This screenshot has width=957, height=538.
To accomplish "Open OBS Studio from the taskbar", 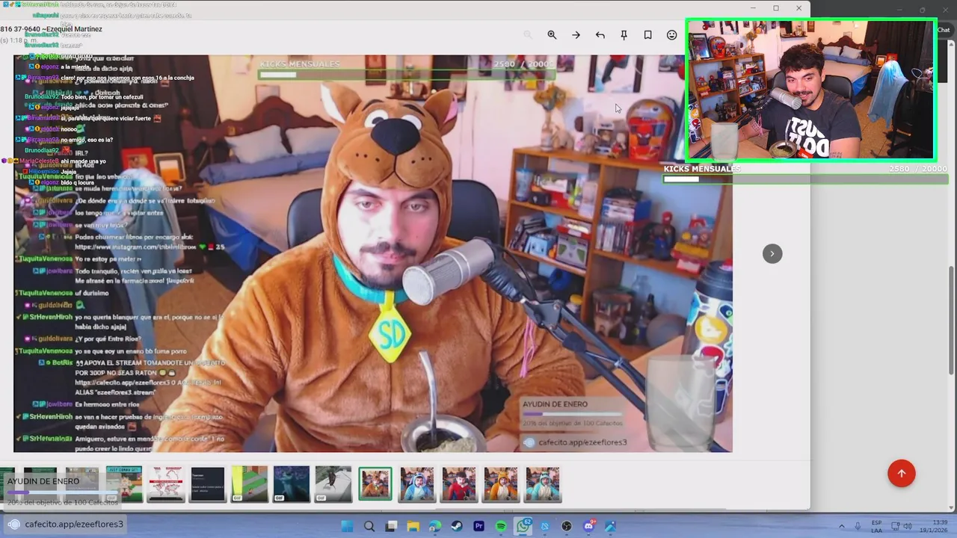I will tap(567, 526).
